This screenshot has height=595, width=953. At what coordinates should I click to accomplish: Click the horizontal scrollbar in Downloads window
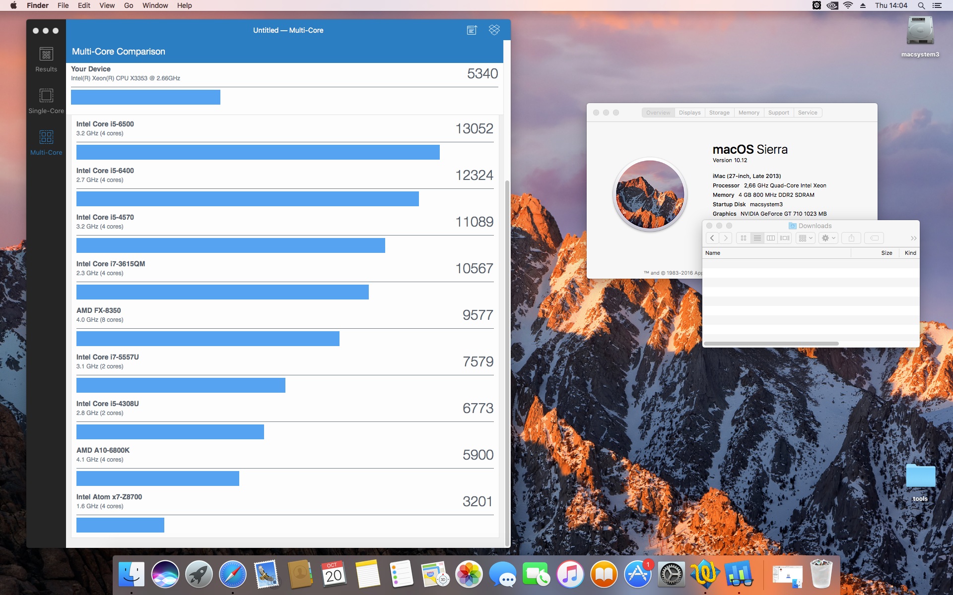pos(771,344)
